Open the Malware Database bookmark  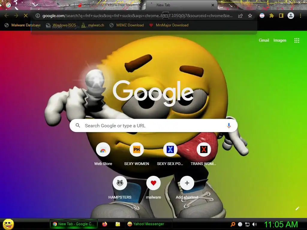click(22, 25)
